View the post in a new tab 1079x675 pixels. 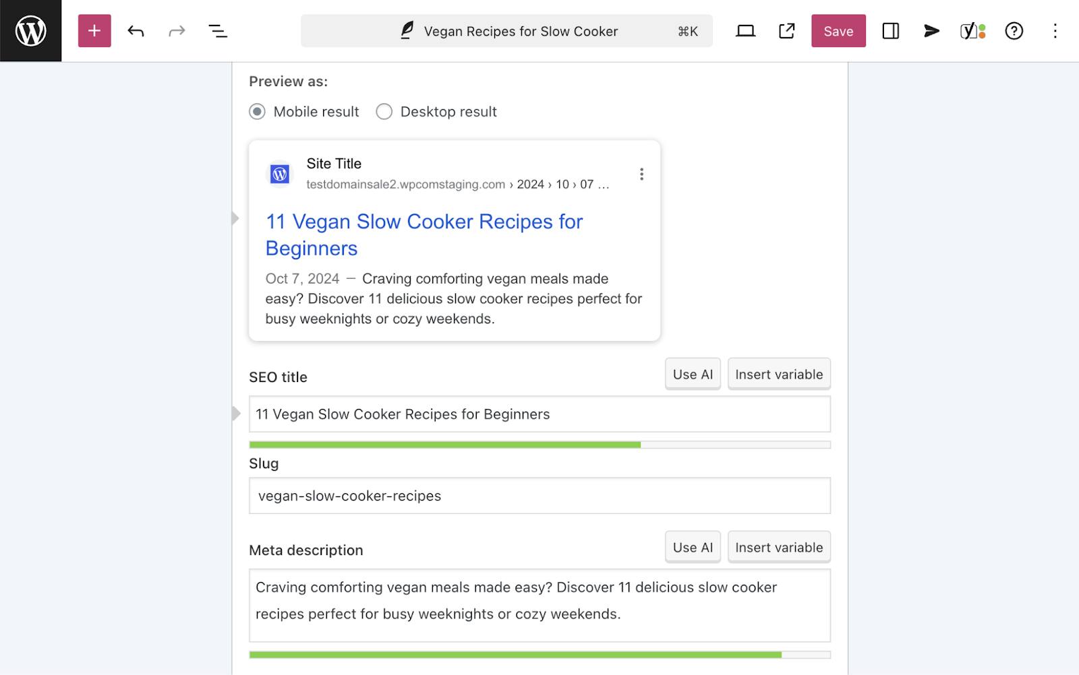tap(786, 30)
